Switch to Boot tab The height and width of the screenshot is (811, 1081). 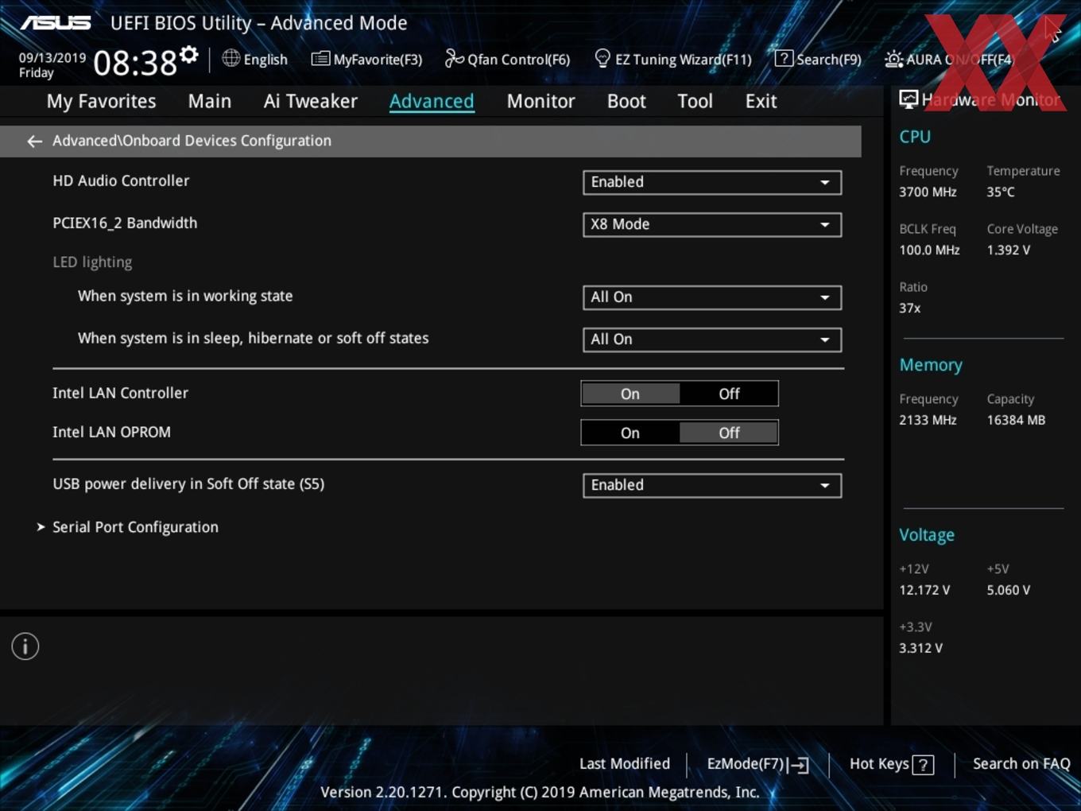[626, 101]
